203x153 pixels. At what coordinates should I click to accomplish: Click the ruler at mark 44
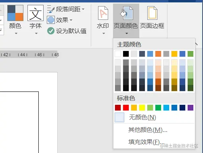tap(23, 55)
